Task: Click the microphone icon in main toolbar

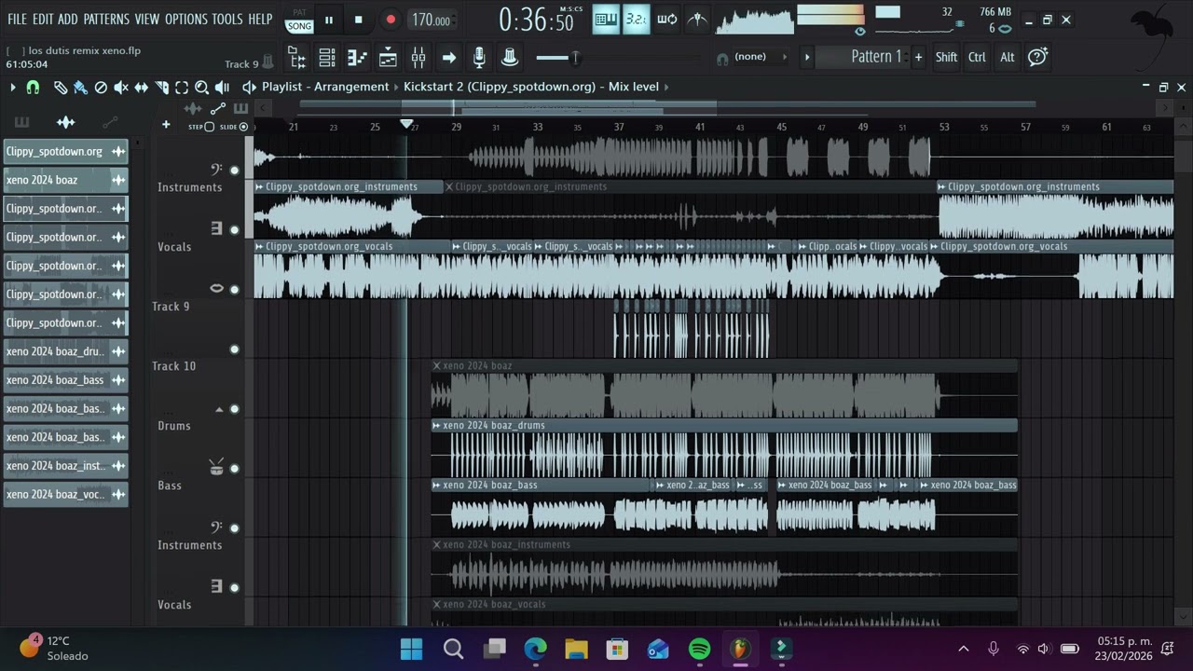Action: (x=479, y=58)
